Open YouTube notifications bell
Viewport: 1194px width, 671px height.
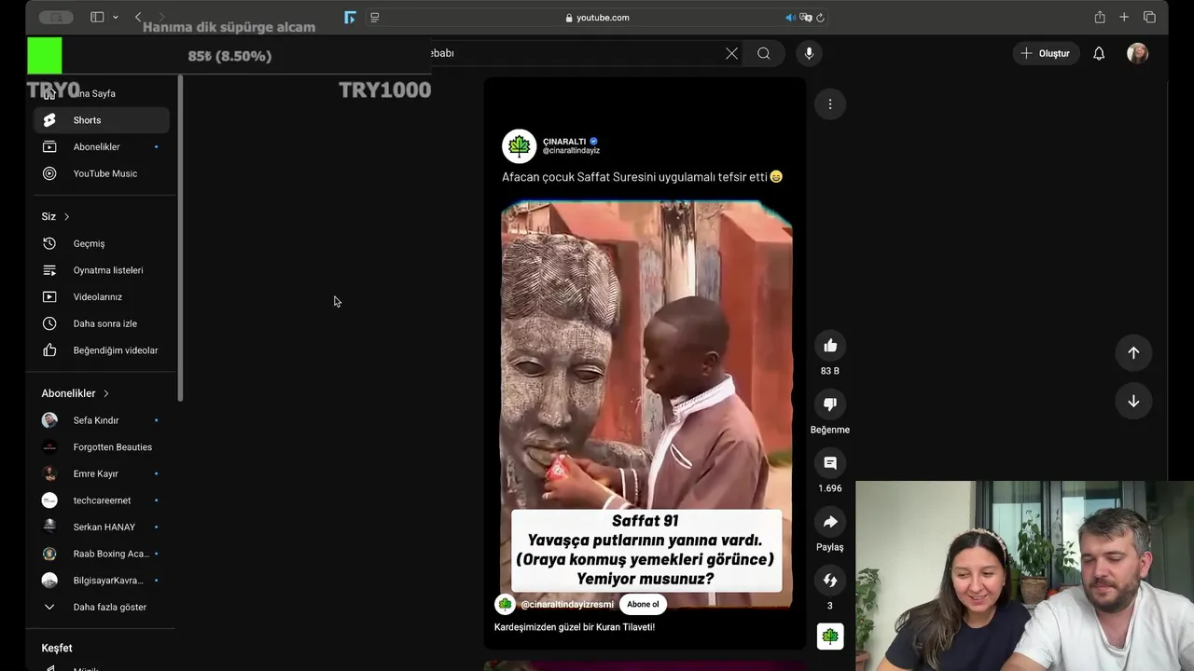click(x=1099, y=53)
